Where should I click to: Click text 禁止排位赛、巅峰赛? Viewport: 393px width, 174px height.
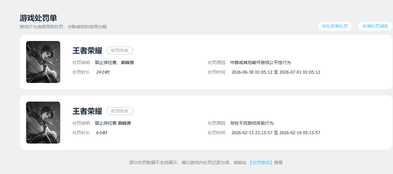click(115, 62)
